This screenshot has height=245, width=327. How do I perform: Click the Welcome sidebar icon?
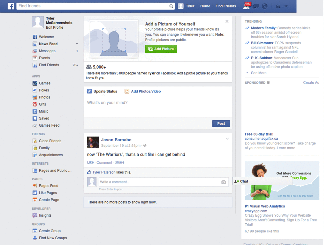(35, 37)
